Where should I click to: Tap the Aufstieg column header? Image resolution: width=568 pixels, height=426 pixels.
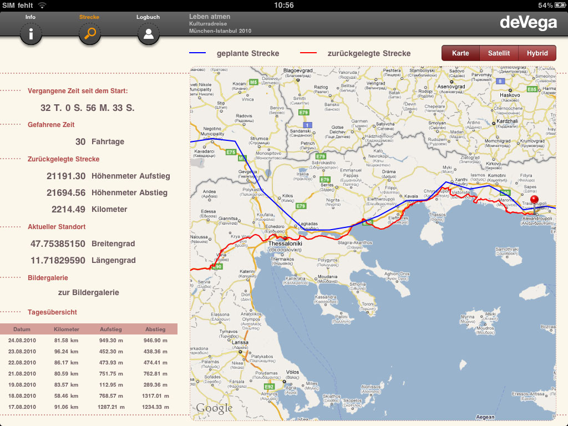(x=111, y=329)
